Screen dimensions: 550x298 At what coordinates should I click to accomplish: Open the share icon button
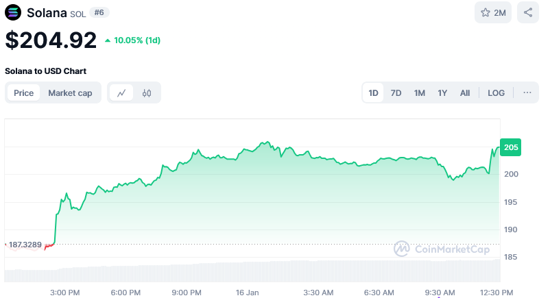[x=528, y=12]
